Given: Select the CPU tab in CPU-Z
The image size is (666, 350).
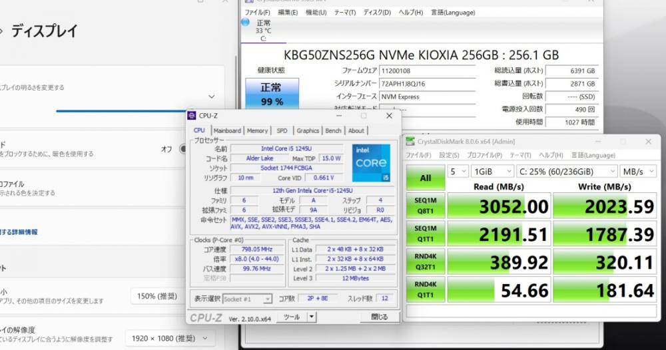Looking at the screenshot, I should click(199, 130).
